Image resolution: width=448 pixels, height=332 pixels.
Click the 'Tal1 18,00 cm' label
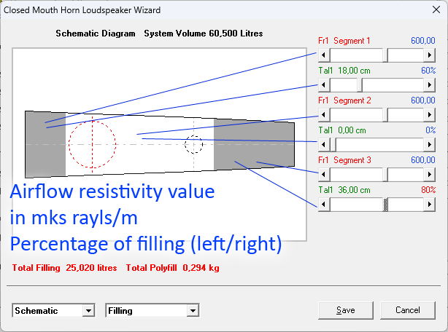click(344, 71)
